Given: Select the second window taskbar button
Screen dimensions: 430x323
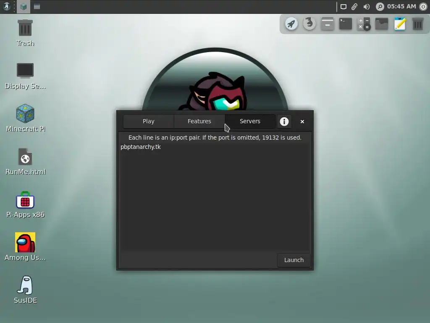Looking at the screenshot, I should (37, 7).
